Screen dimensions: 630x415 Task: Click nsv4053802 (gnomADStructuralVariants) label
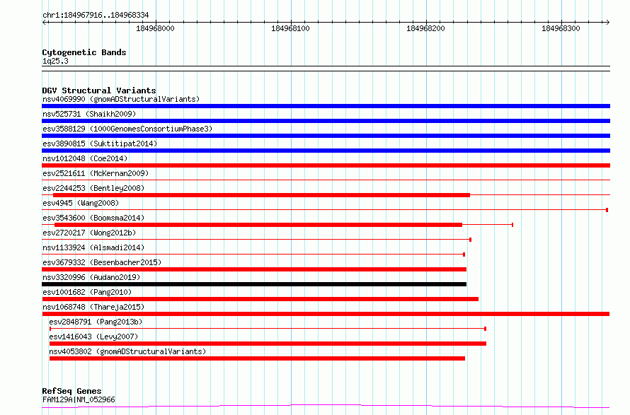tap(127, 351)
